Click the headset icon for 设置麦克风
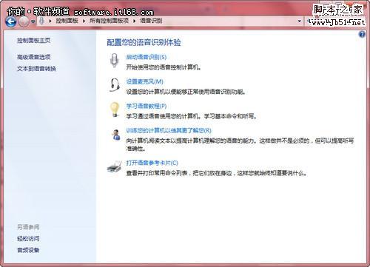 [115, 84]
